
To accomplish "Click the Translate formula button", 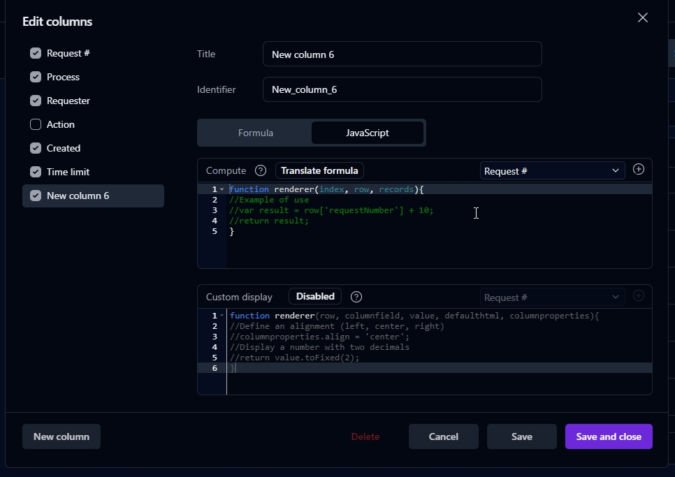I will pyautogui.click(x=319, y=170).
